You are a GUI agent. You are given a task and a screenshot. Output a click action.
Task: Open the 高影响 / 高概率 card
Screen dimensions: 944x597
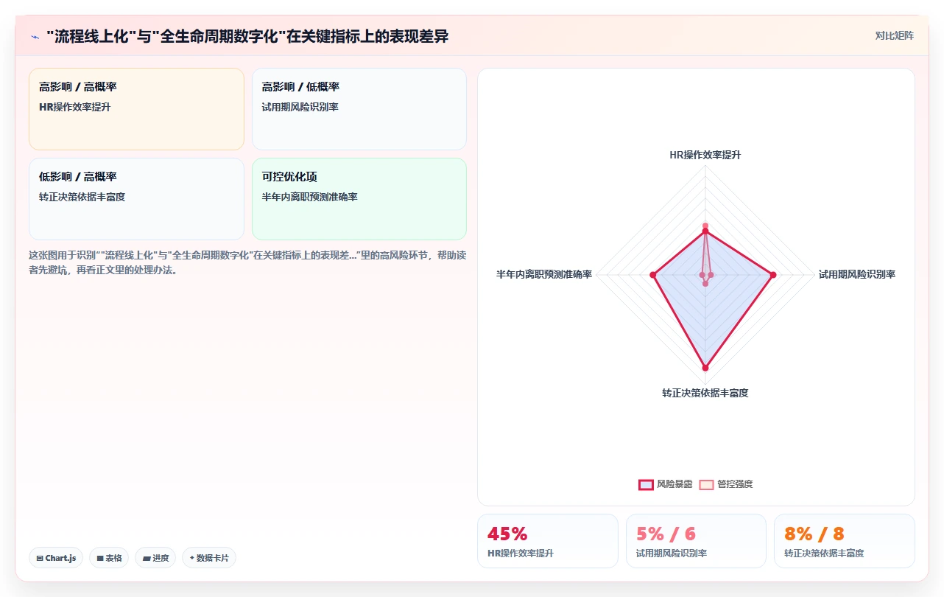136,109
